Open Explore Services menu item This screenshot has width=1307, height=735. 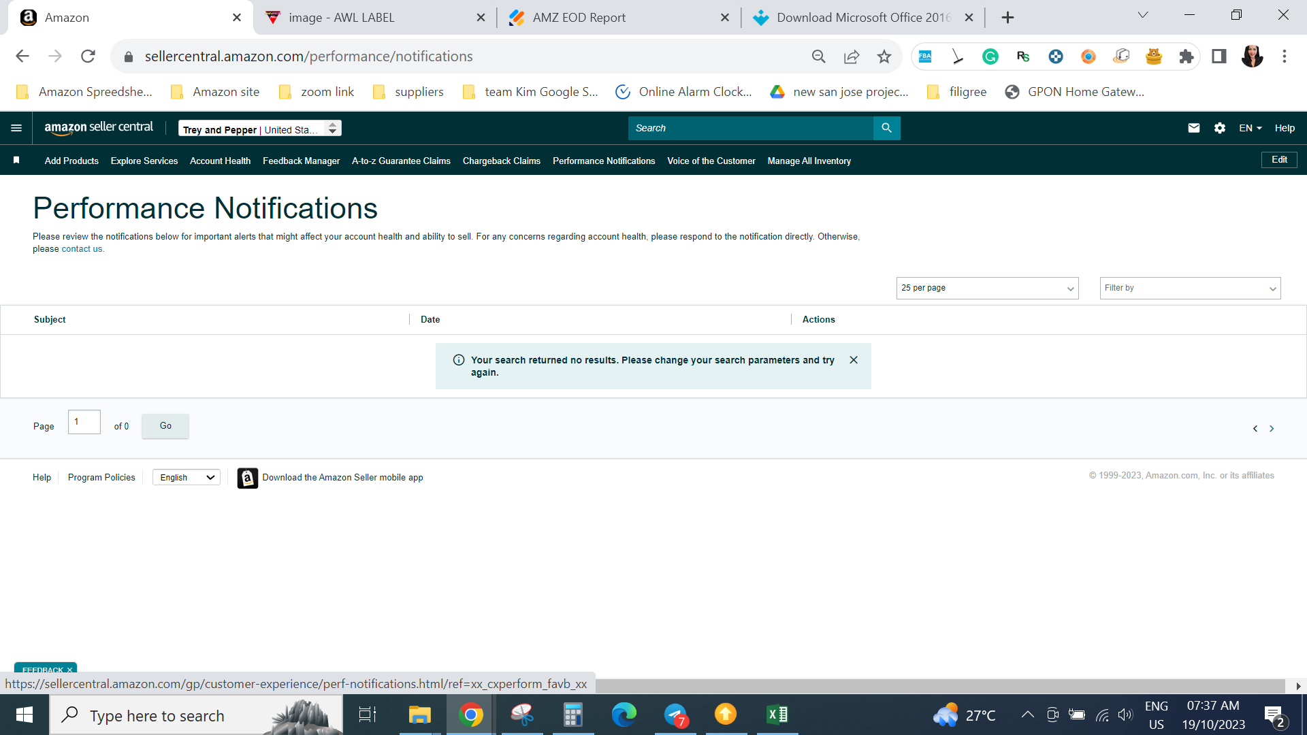[x=144, y=161]
